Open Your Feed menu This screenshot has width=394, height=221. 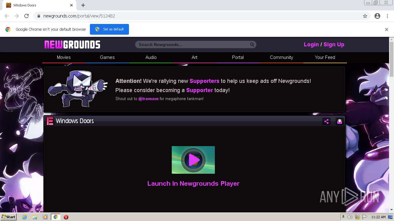click(325, 57)
